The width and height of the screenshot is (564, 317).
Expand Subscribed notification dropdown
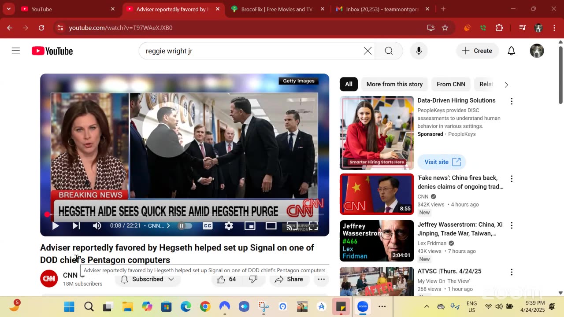click(147, 279)
